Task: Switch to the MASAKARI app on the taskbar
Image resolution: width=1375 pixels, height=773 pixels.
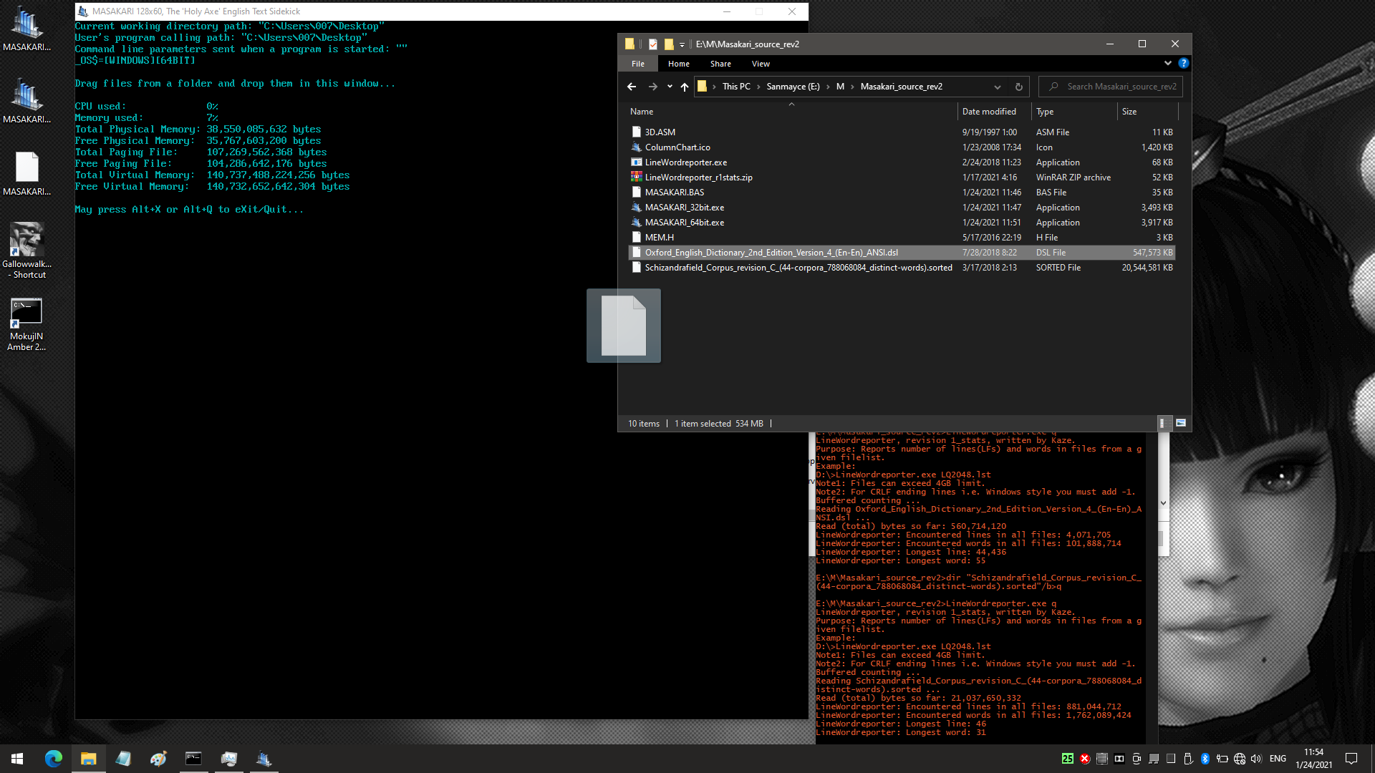Action: [264, 759]
